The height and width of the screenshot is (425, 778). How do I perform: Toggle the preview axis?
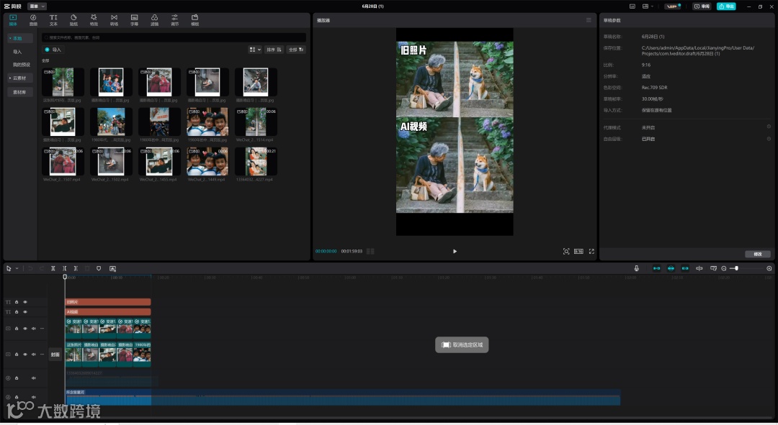click(x=699, y=268)
